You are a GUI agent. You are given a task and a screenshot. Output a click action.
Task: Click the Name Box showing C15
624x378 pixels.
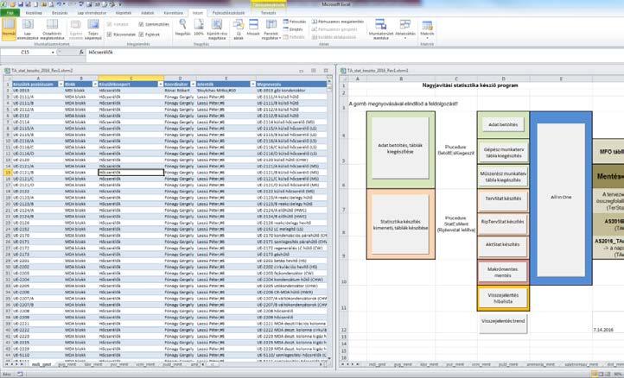click(x=25, y=52)
